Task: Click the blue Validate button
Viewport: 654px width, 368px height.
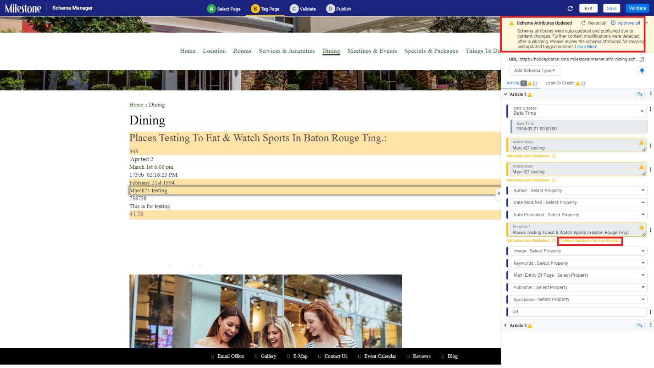Action: click(637, 8)
